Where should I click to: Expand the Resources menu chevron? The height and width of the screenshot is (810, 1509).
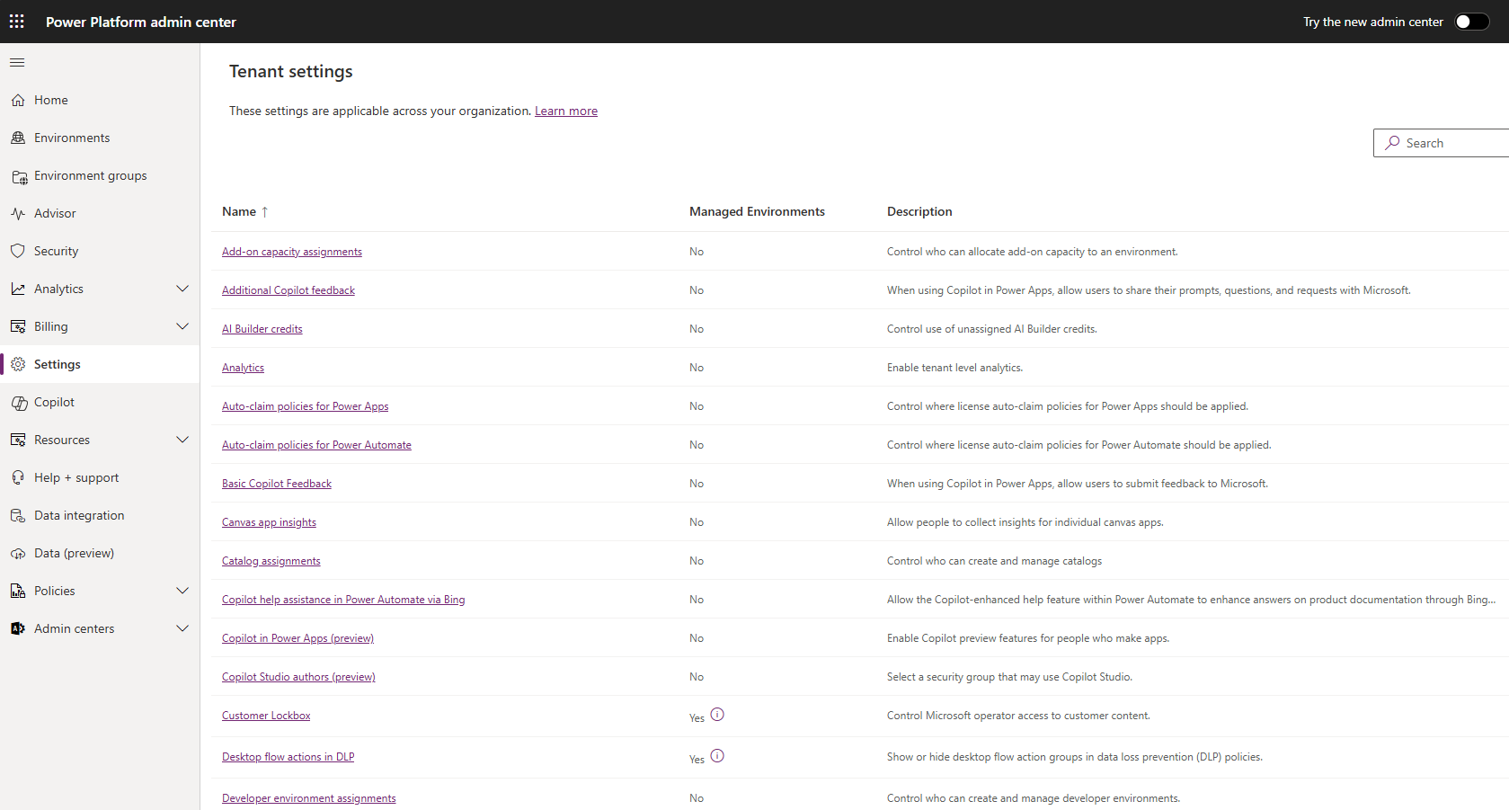point(182,440)
